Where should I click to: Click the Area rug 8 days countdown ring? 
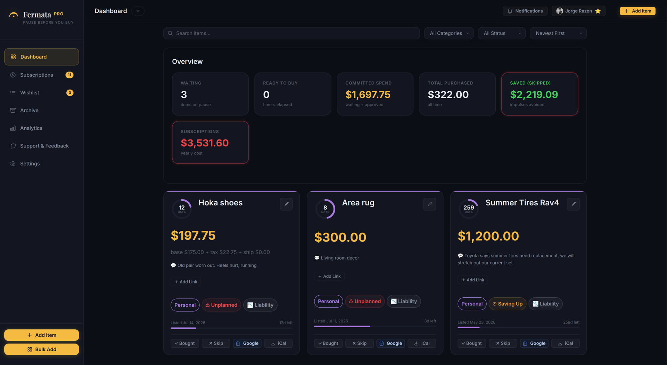[x=325, y=209]
